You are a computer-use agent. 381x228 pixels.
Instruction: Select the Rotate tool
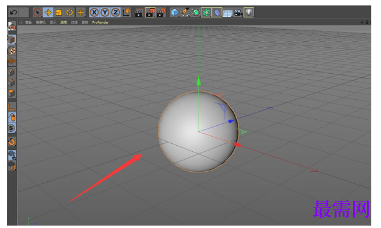(70, 12)
